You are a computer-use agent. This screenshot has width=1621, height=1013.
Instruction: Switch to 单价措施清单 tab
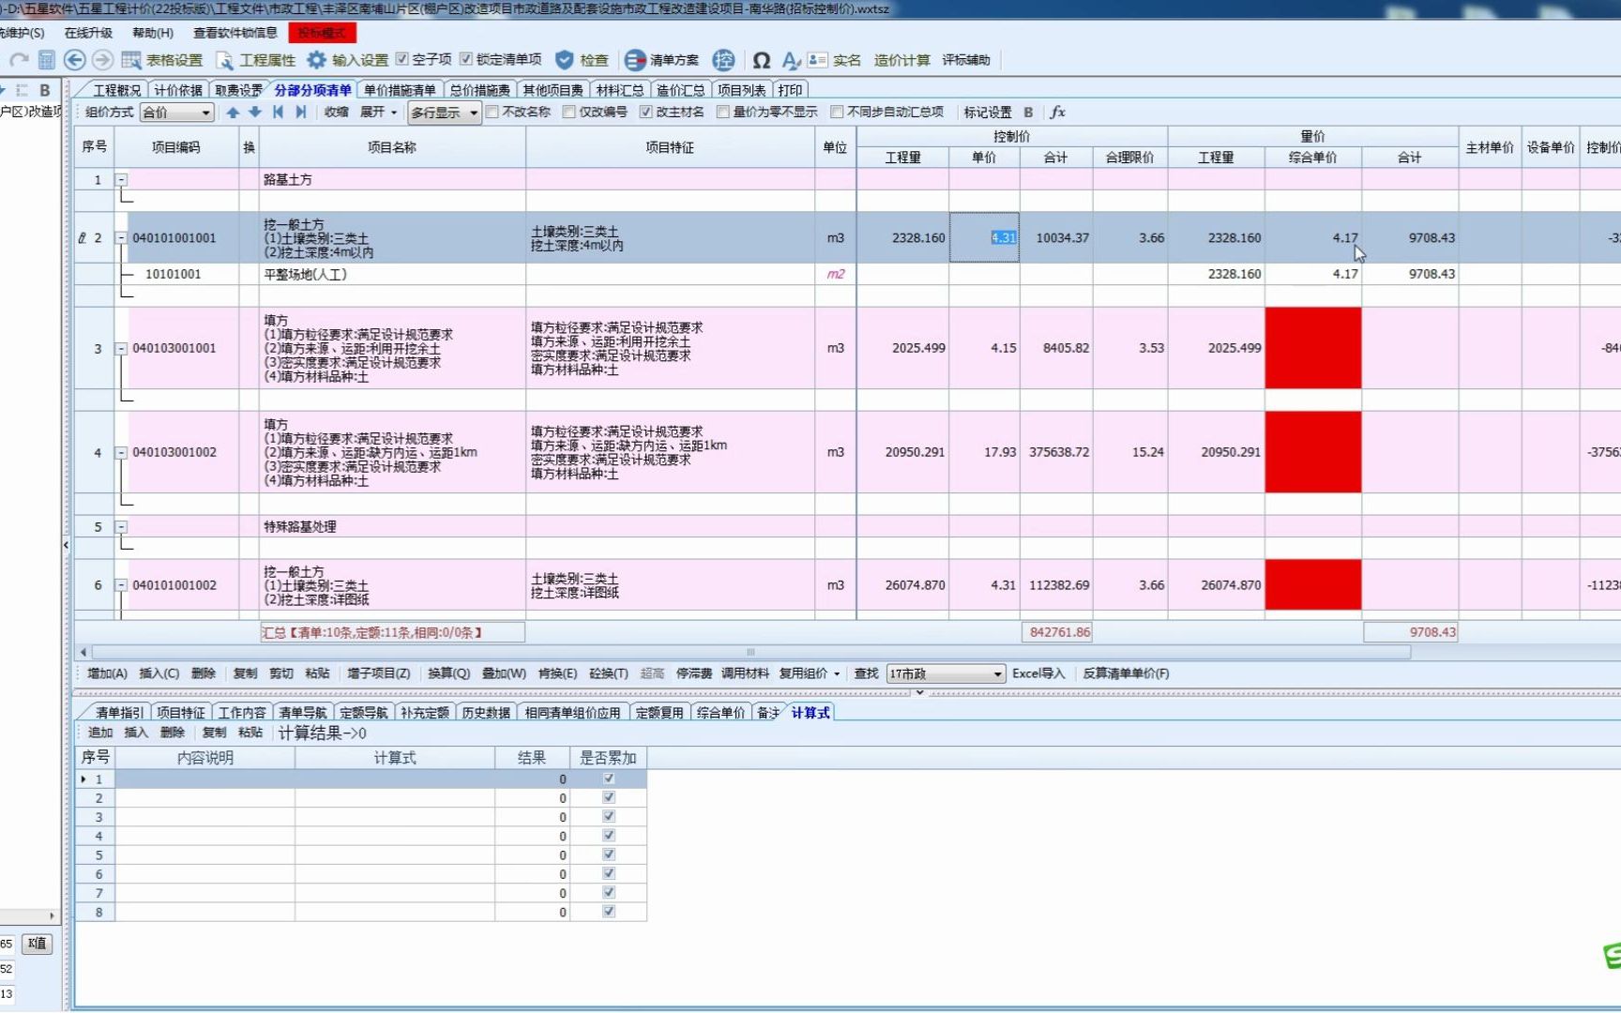[x=400, y=90]
